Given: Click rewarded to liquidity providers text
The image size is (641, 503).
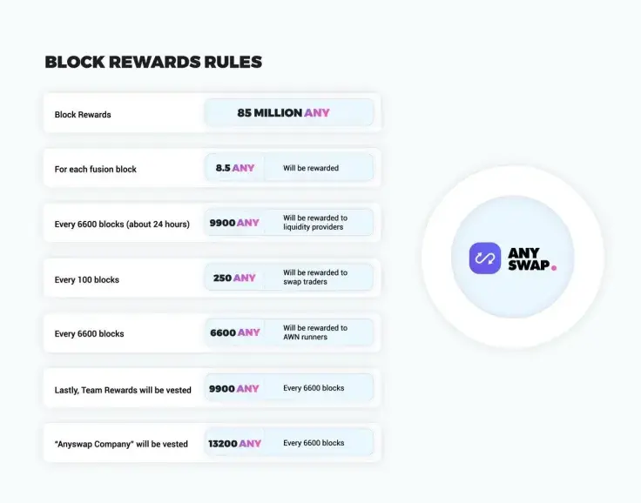Looking at the screenshot, I should (x=315, y=223).
